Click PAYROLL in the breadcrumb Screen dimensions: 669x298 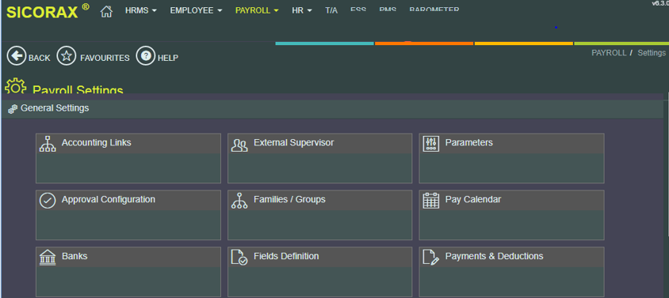point(609,53)
